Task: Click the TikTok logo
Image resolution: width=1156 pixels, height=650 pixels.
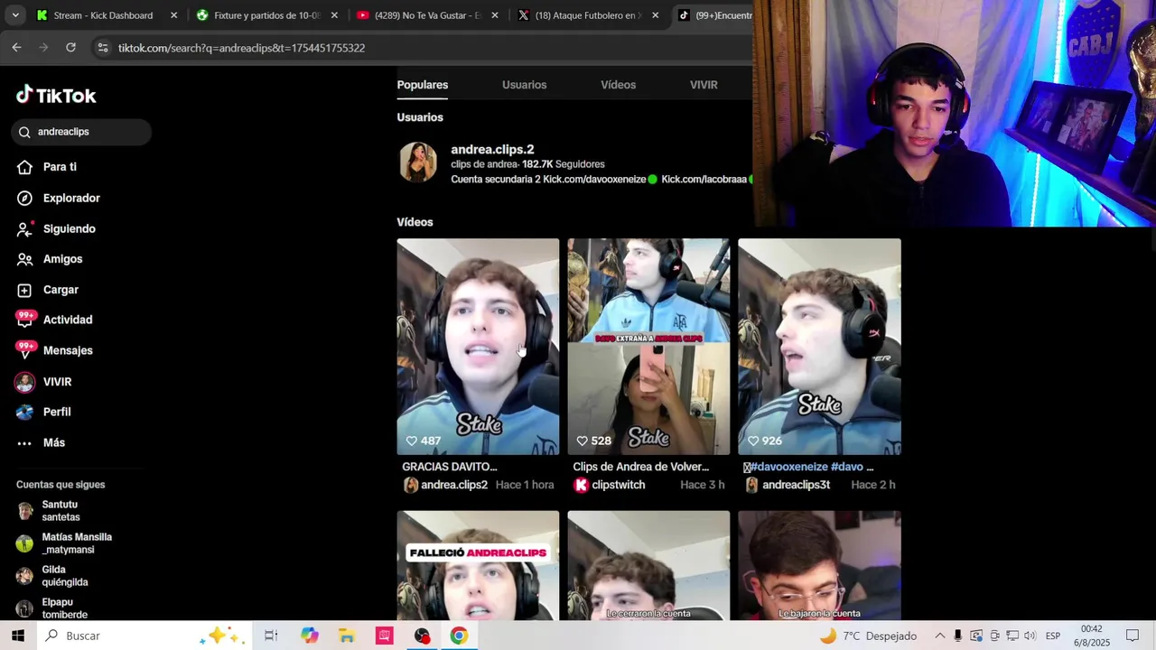Action: (x=56, y=95)
